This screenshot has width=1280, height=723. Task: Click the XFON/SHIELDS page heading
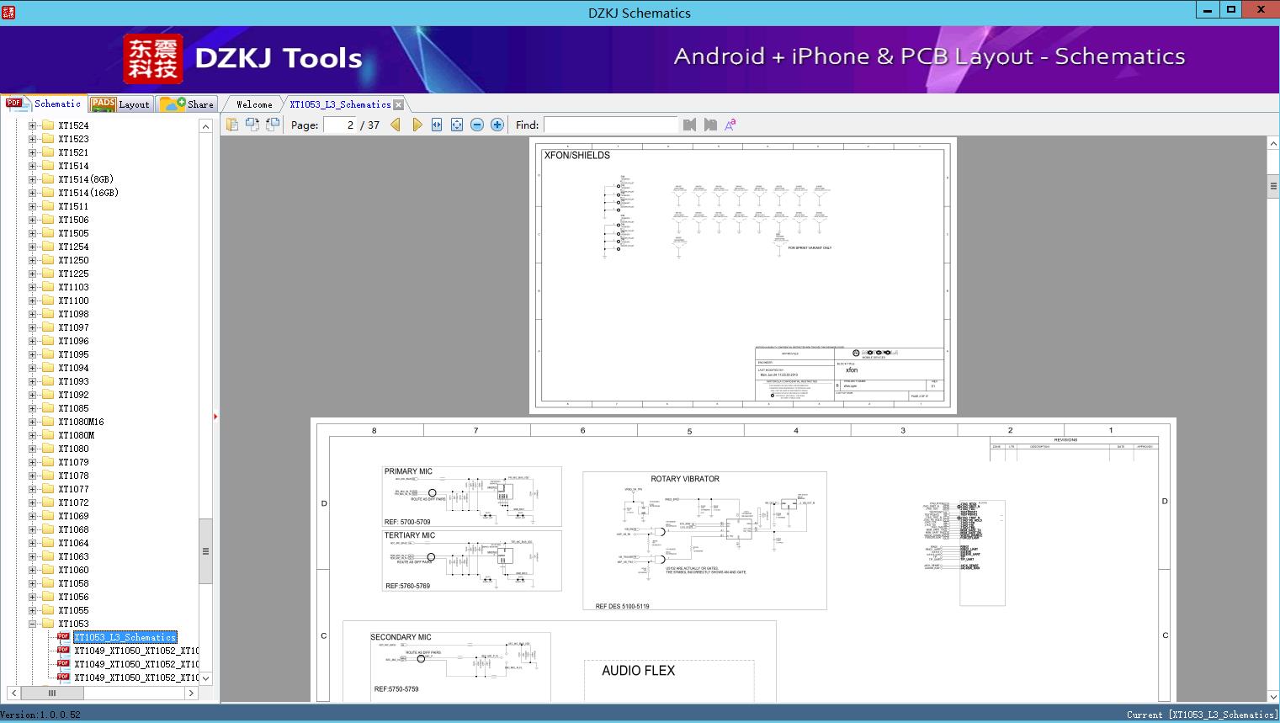(x=577, y=156)
